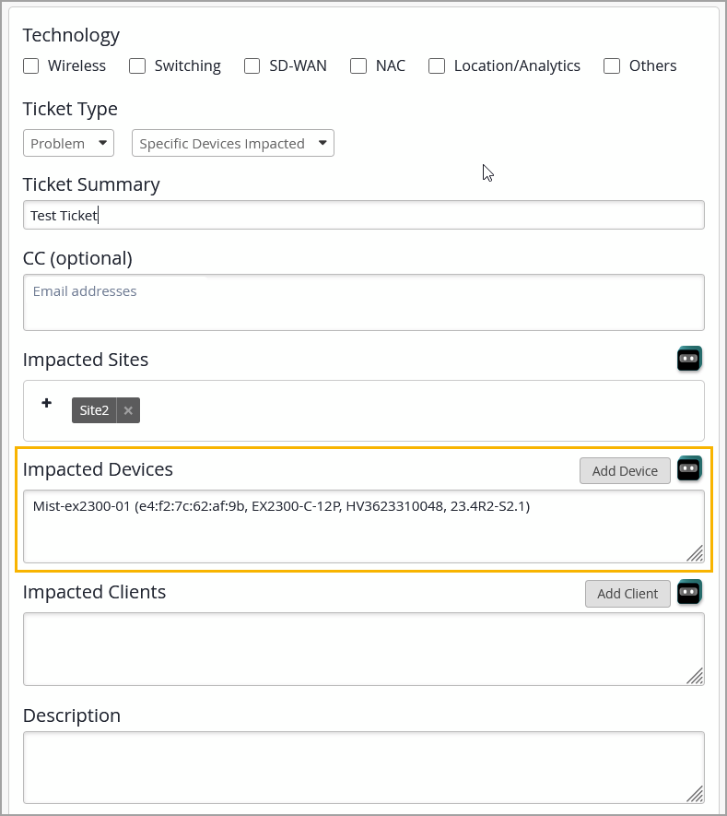Screen dimensions: 727x816
Task: Click the plus icon to add a site
Action: (47, 404)
